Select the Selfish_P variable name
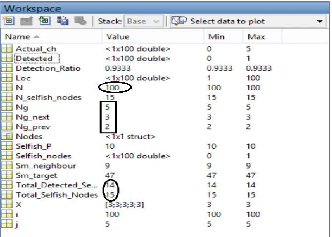 coord(34,146)
